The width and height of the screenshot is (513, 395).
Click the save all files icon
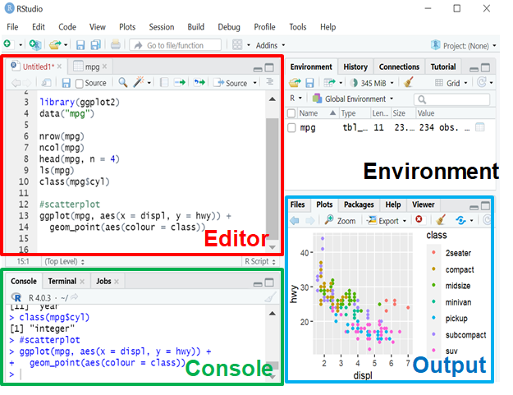pos(95,44)
